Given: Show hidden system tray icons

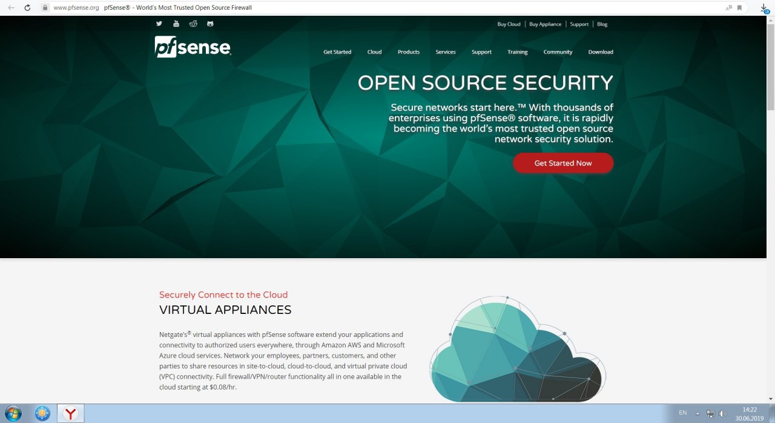Looking at the screenshot, I should pyautogui.click(x=697, y=413).
